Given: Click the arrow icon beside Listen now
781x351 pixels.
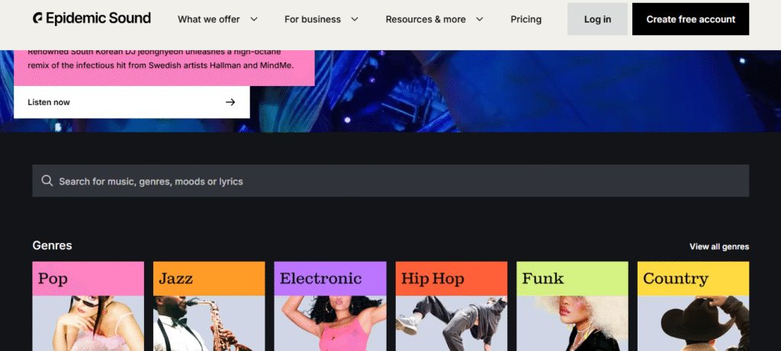Looking at the screenshot, I should 230,102.
